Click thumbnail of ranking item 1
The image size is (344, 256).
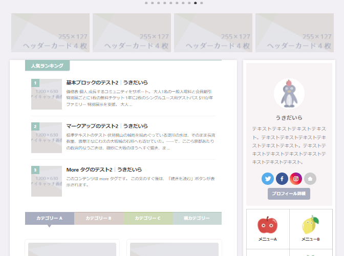click(47, 94)
